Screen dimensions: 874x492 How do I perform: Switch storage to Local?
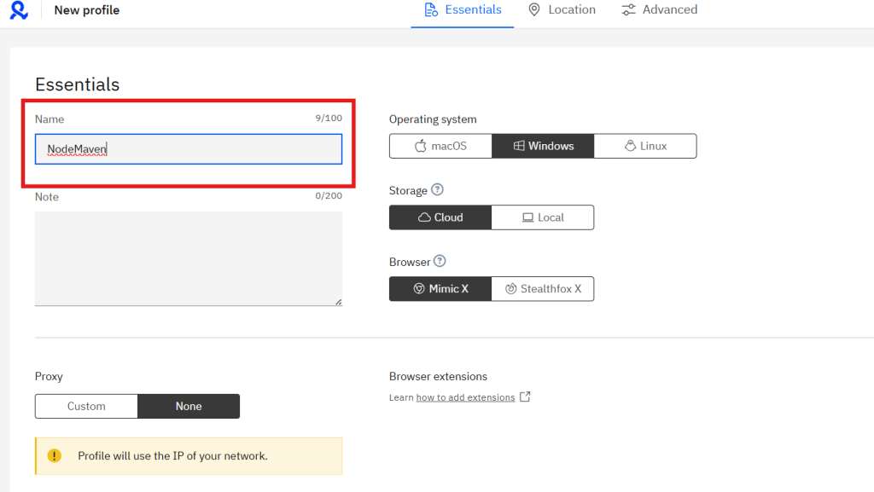[543, 217]
